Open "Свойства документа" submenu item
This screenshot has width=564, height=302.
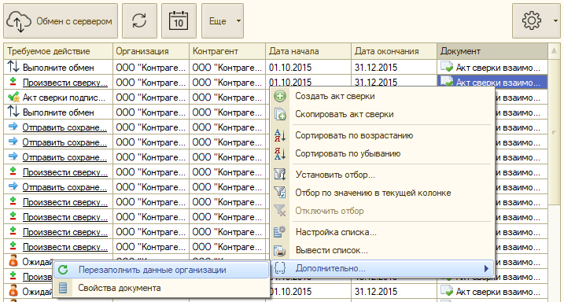tap(161, 288)
